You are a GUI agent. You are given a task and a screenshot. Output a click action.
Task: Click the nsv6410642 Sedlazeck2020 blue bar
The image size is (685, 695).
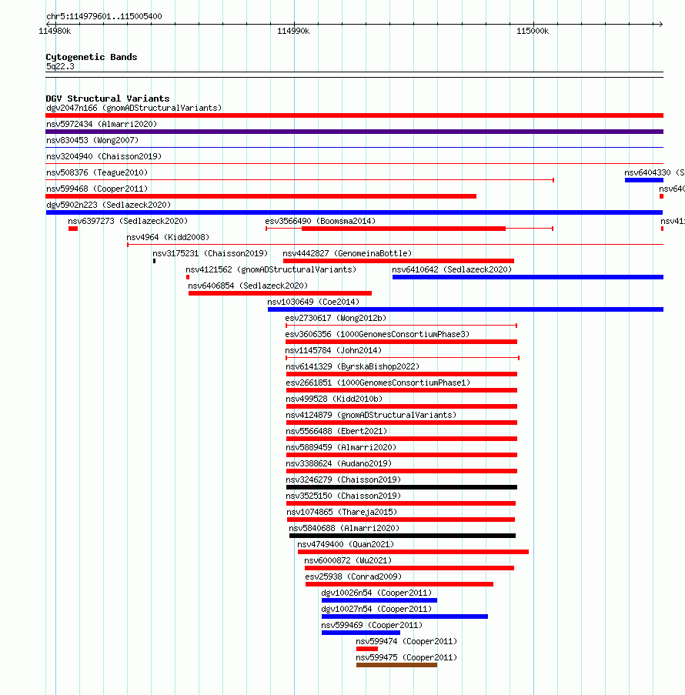(528, 277)
